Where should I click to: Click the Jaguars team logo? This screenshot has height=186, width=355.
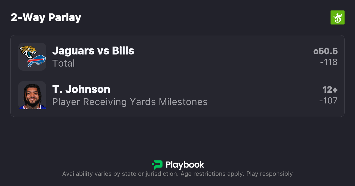pyautogui.click(x=28, y=51)
